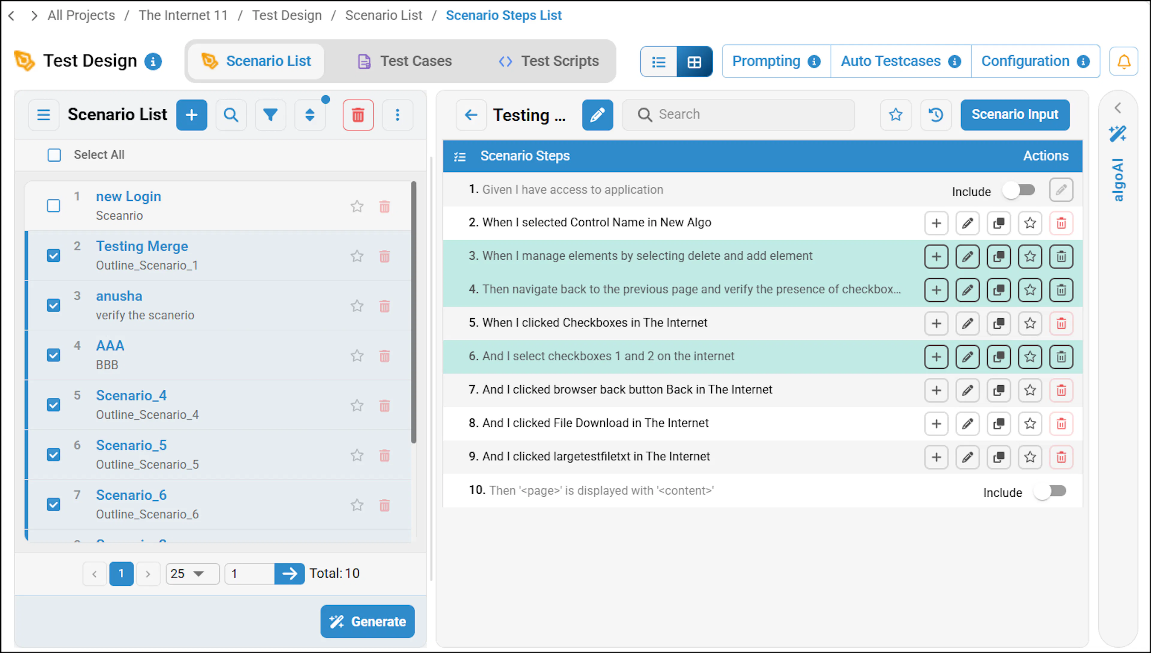Image resolution: width=1151 pixels, height=653 pixels.
Task: Switch to the Test Scripts tab
Action: click(549, 61)
